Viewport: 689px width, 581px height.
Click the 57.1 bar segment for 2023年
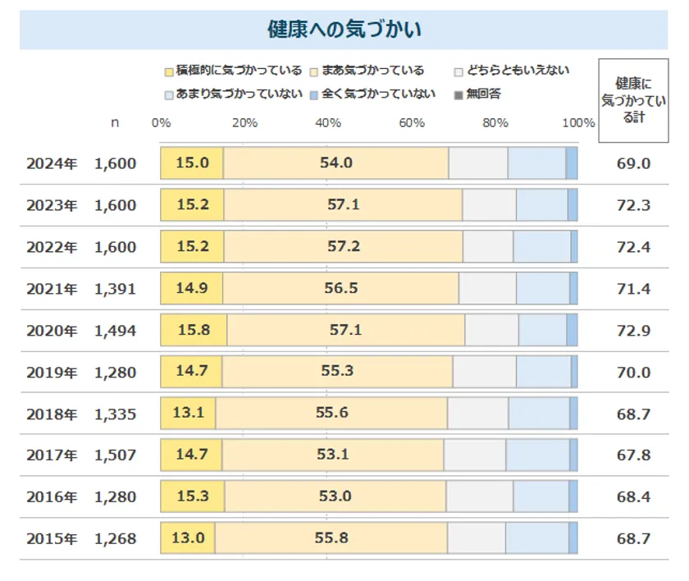[x=343, y=204]
